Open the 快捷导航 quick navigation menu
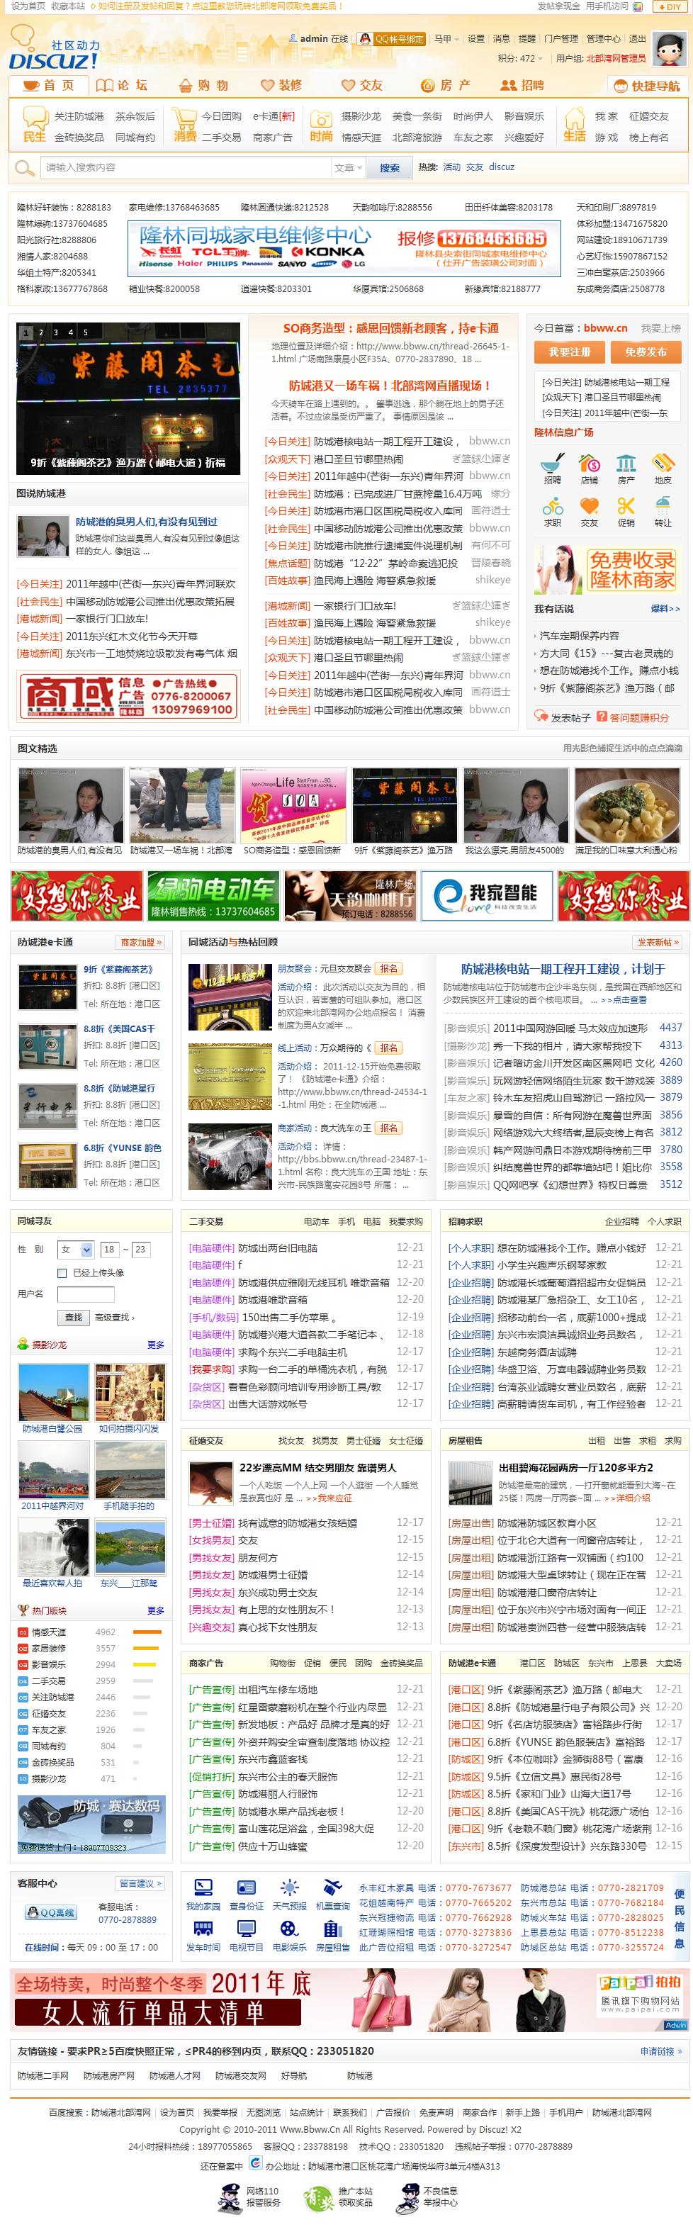 (x=648, y=86)
